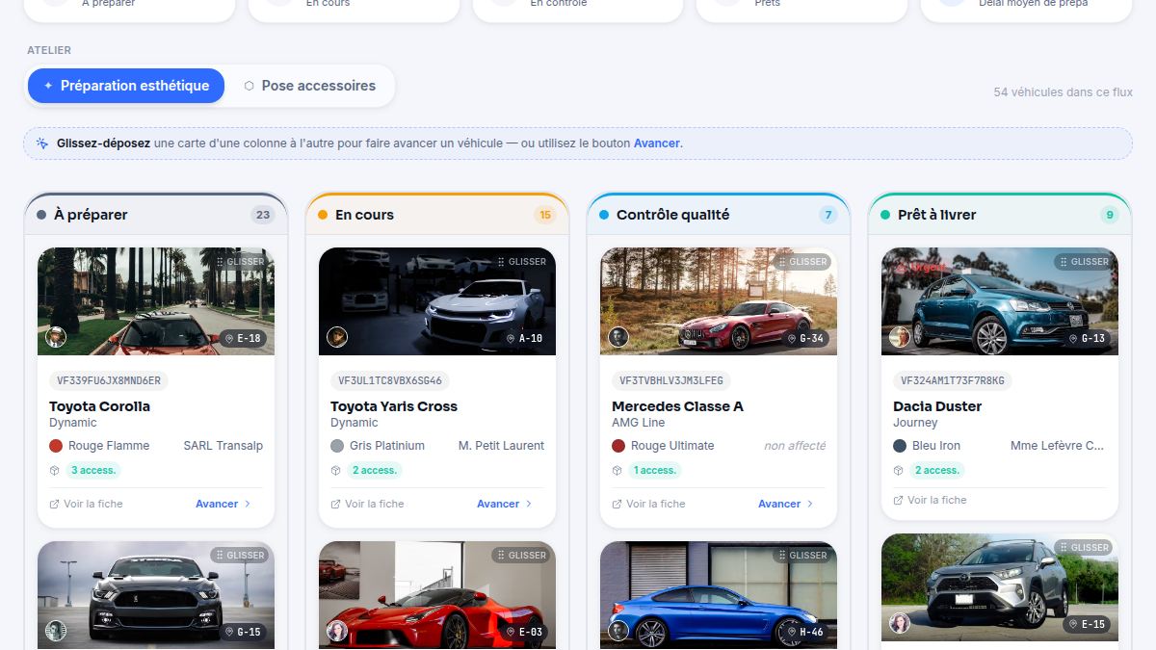The height and width of the screenshot is (650, 1156).
Task: Click the Urgent badge on Dacia Duster
Action: point(920,267)
